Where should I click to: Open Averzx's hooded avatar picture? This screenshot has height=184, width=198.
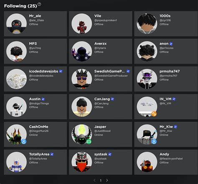(81, 51)
